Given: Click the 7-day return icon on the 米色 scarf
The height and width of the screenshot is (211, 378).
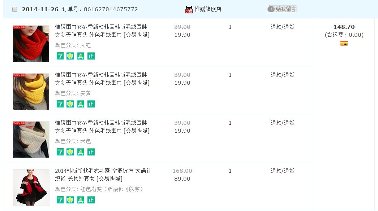Looking at the screenshot, I should pos(60,152).
